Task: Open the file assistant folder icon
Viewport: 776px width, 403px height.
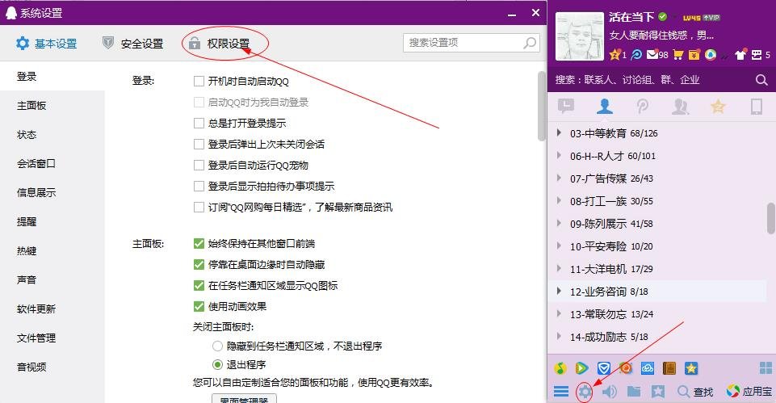Action: coord(633,392)
